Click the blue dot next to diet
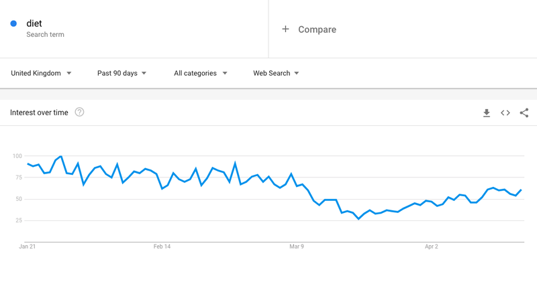 coord(13,23)
